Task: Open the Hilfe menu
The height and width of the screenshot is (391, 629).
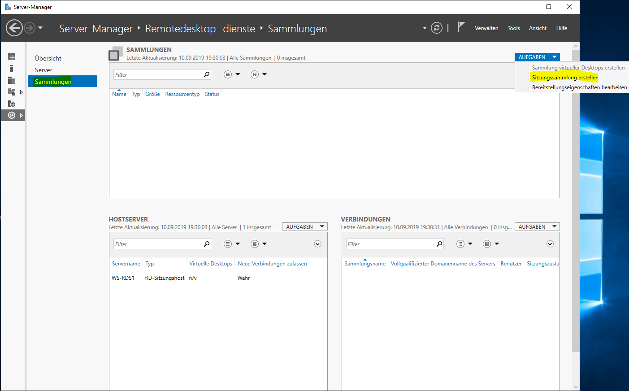Action: click(562, 28)
